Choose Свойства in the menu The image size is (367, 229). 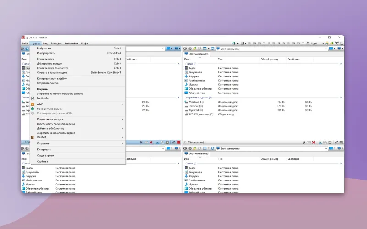pos(42,161)
